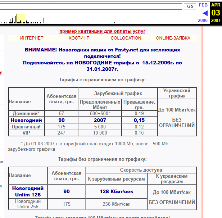Click the Тарифы с ограничением по трафику heading
The height and width of the screenshot is (218, 222).
[102, 80]
